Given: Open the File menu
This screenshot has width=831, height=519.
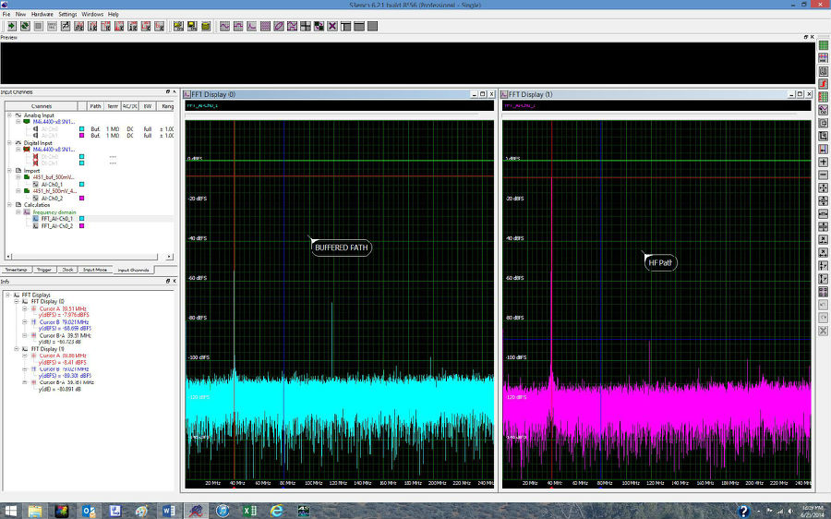Looking at the screenshot, I should tap(6, 14).
